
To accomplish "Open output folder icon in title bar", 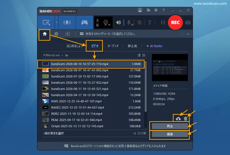I will (148, 10).
